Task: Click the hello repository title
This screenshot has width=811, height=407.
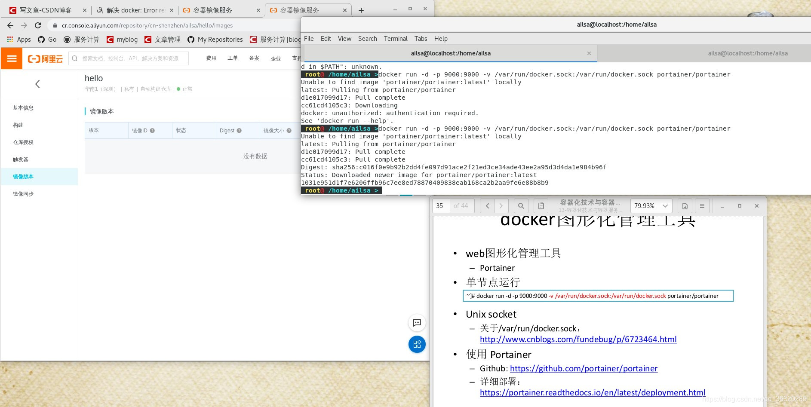Action: (x=94, y=78)
